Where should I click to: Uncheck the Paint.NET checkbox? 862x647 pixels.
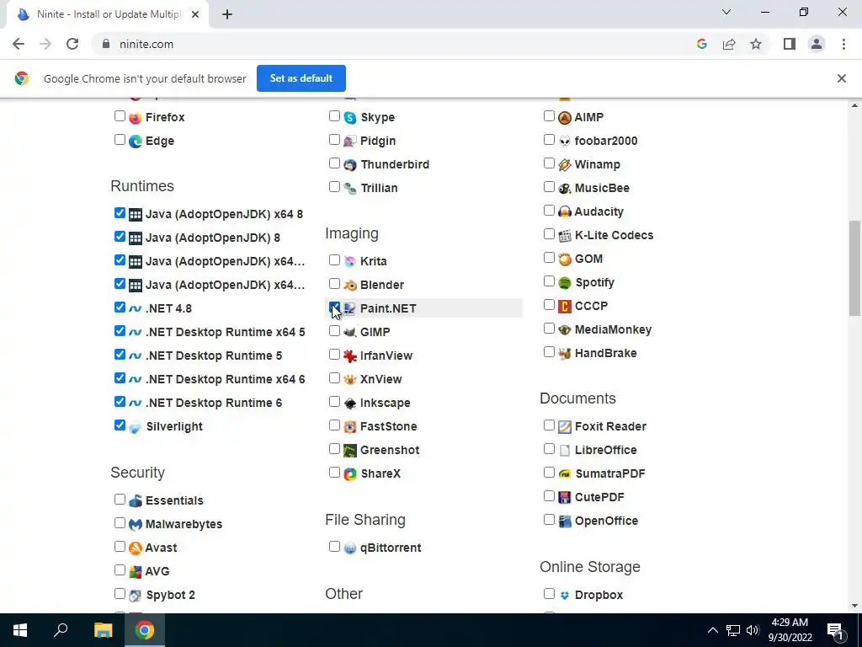[334, 307]
